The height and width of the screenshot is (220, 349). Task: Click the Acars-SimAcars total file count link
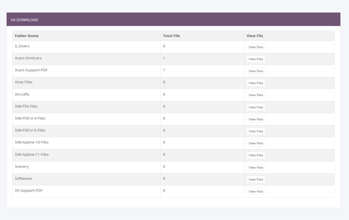pos(164,58)
